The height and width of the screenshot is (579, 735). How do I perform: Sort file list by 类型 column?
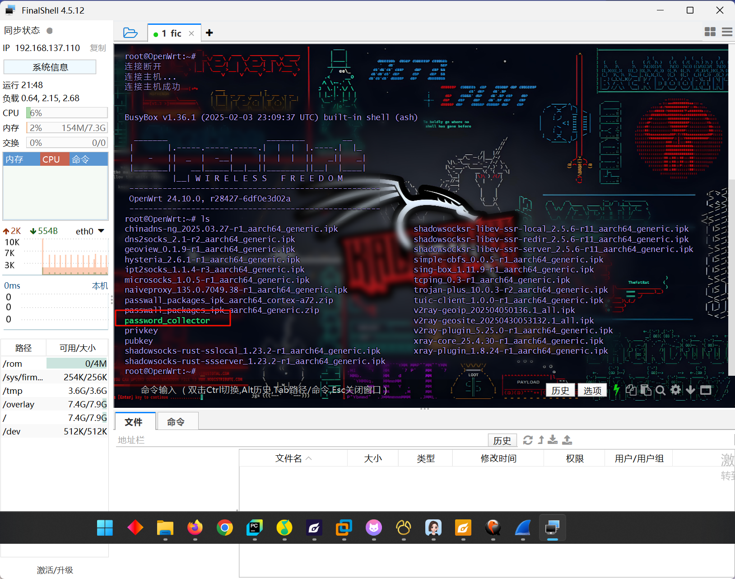coord(425,458)
